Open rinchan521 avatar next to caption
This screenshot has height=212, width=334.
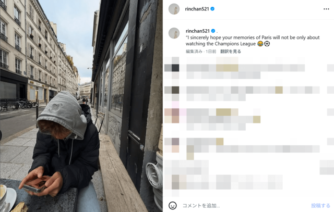pyautogui.click(x=174, y=33)
